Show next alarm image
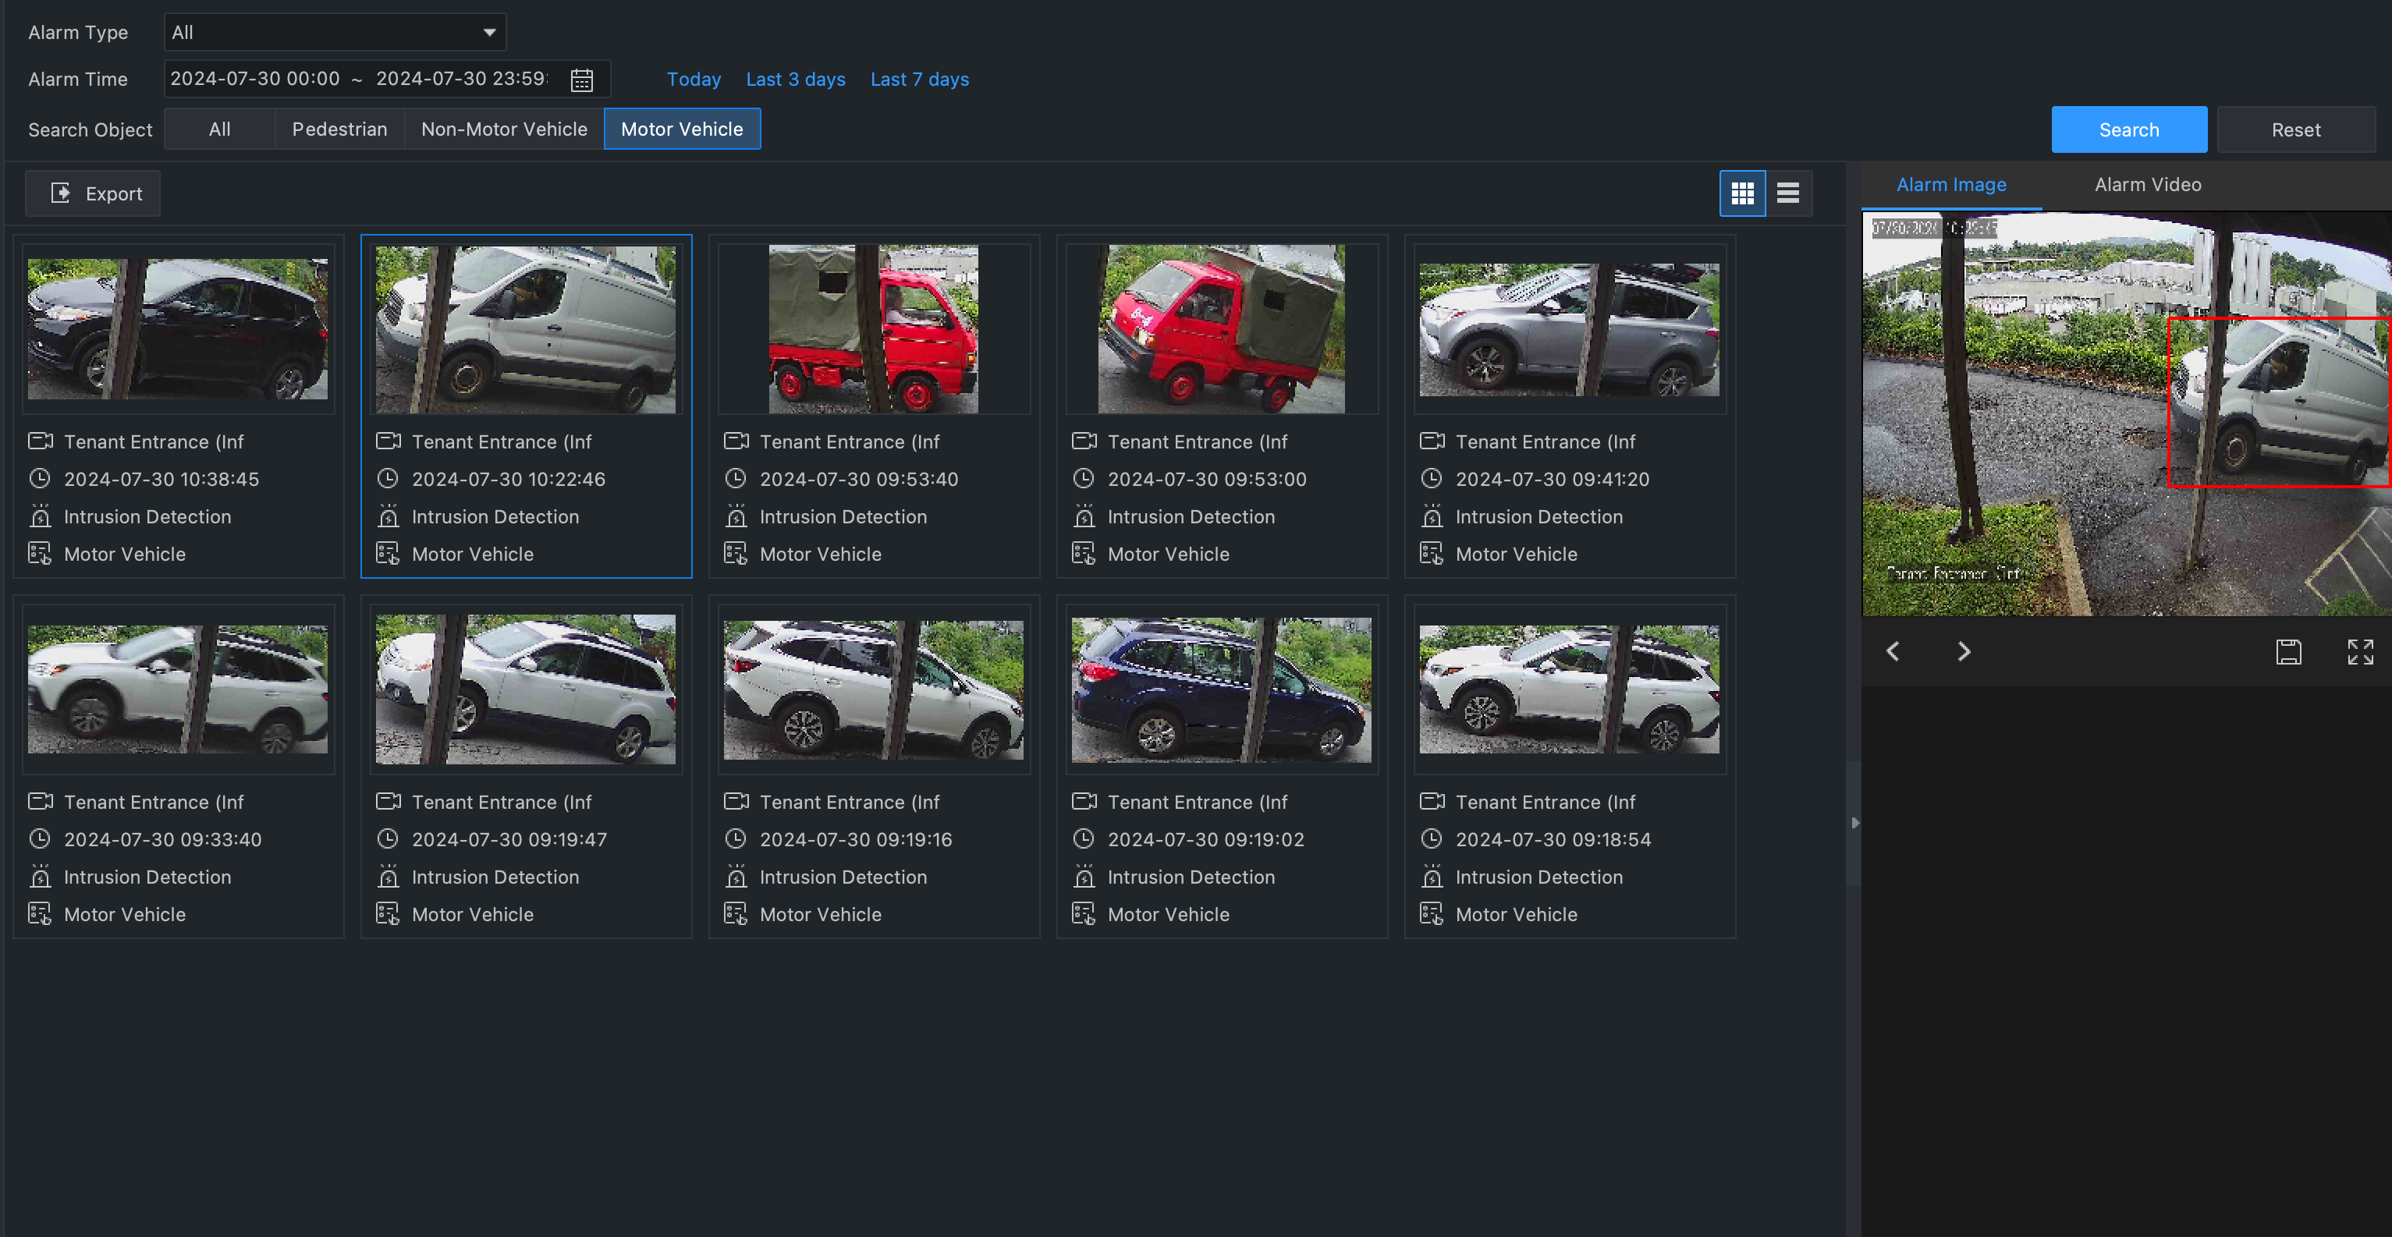 pos(1963,651)
